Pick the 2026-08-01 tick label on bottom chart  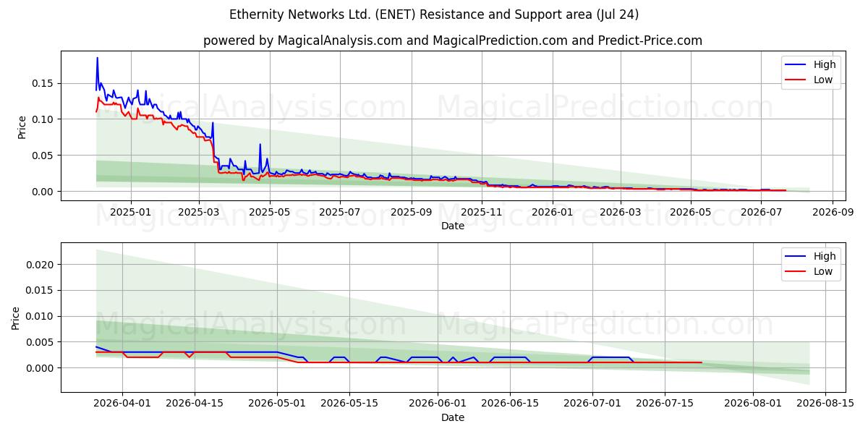tap(754, 404)
